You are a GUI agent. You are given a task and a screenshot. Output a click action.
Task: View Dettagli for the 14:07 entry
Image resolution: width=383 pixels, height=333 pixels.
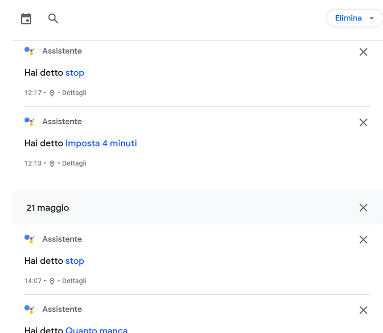74,281
